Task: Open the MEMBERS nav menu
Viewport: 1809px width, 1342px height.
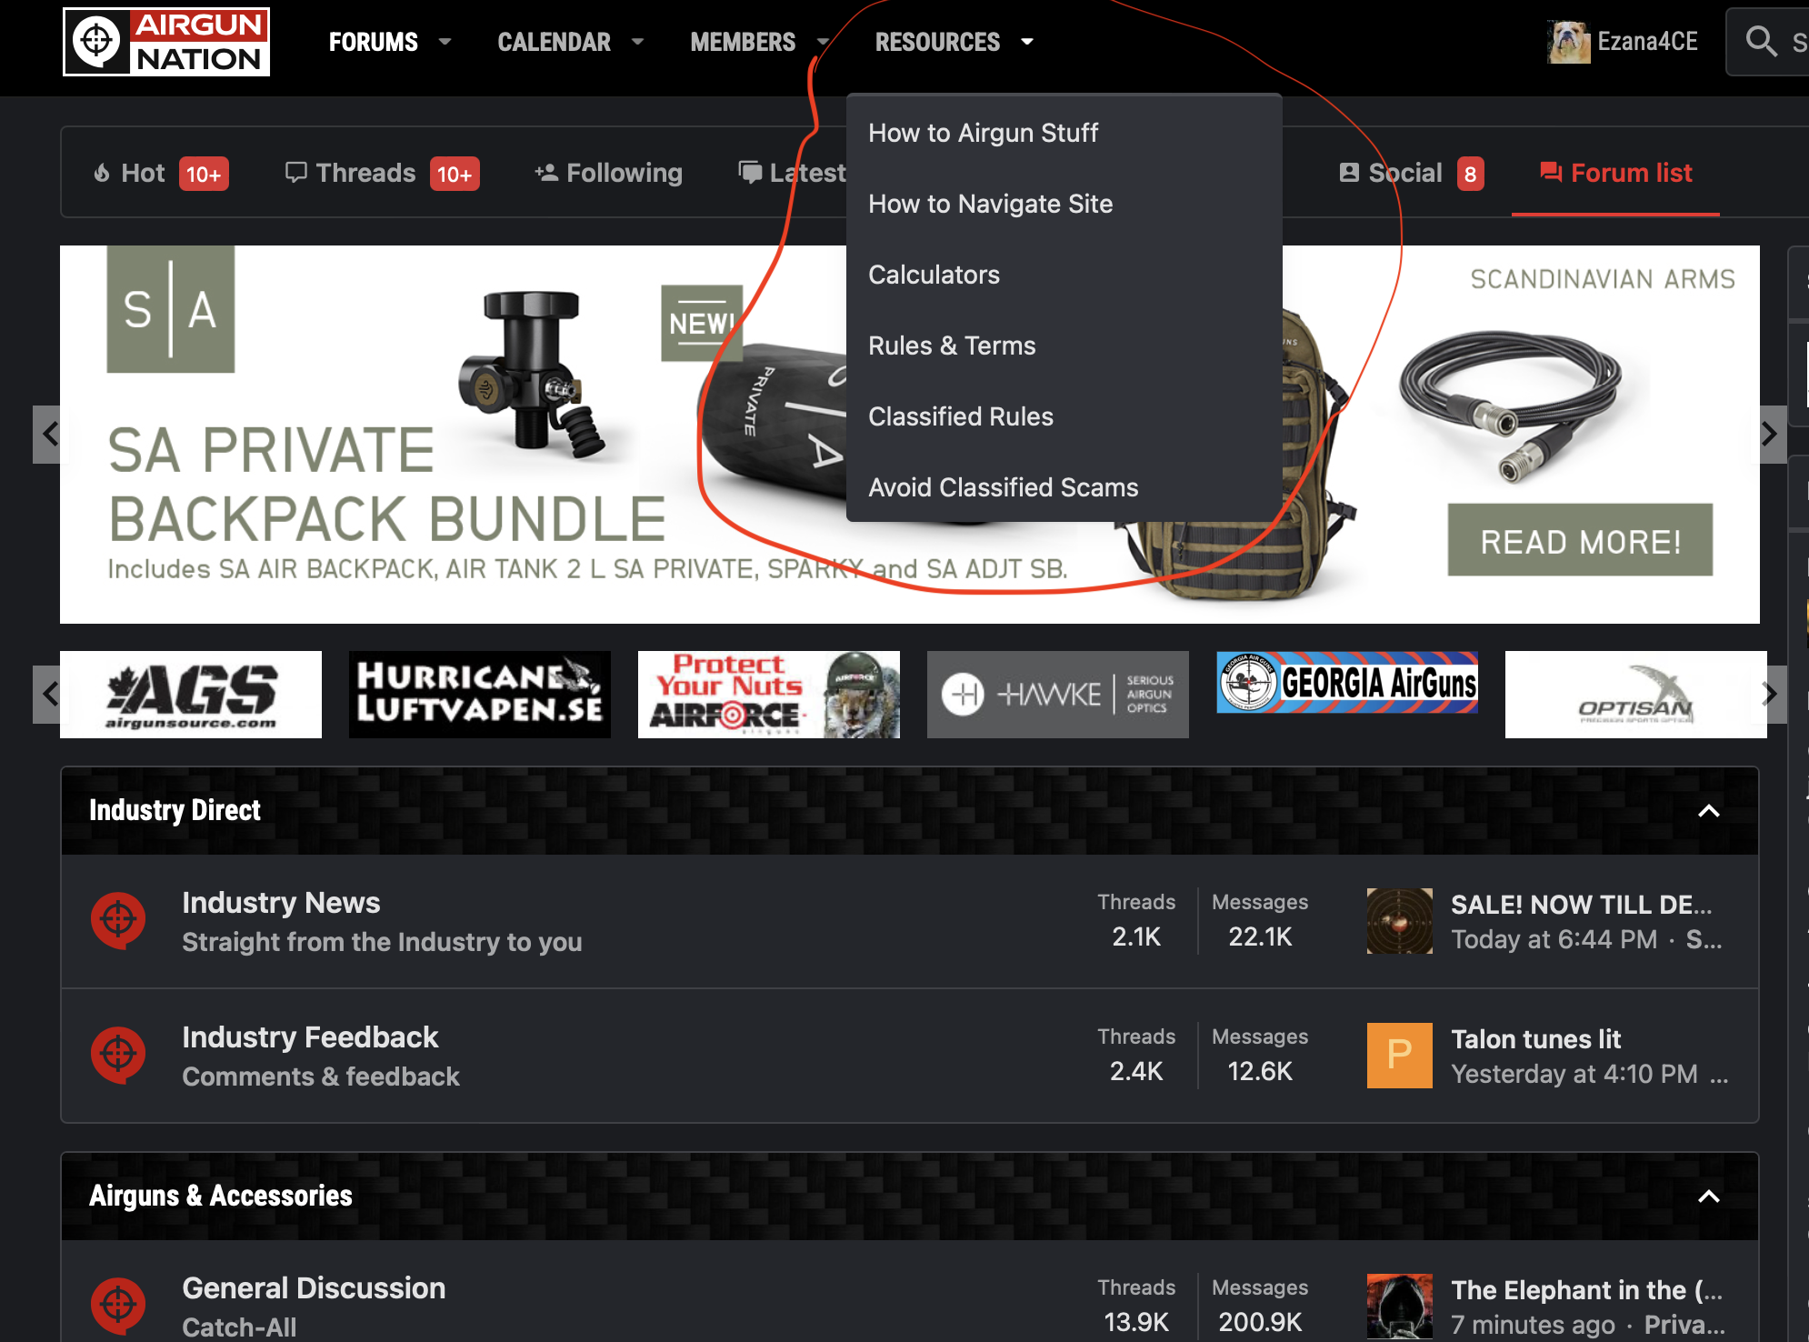Action: coord(743,42)
